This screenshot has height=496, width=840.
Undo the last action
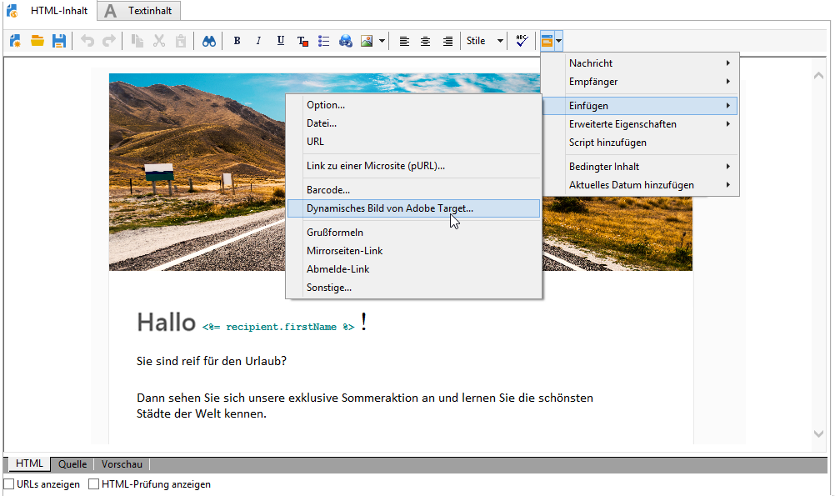pyautogui.click(x=87, y=41)
